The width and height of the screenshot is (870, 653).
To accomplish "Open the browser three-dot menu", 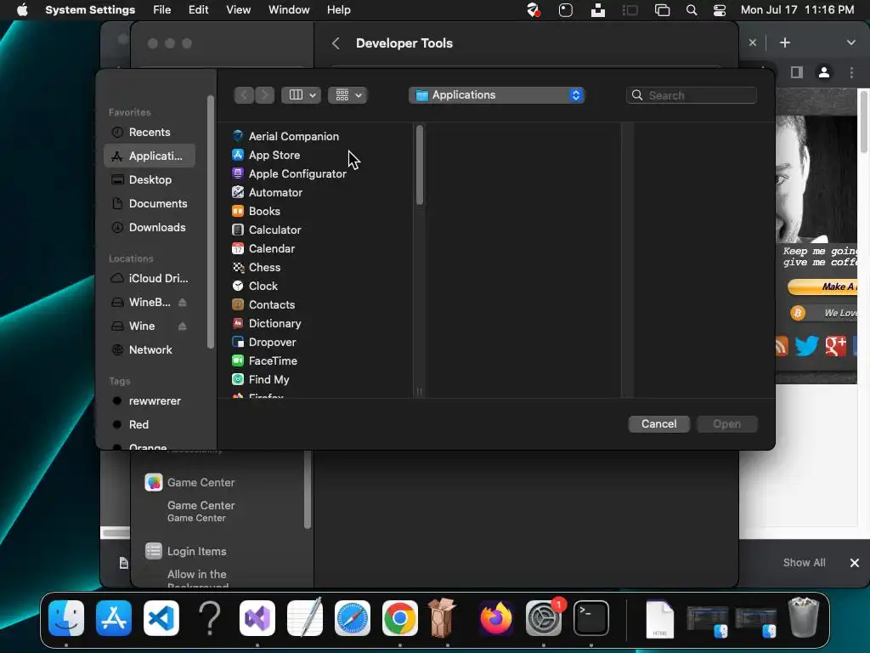I will point(851,72).
